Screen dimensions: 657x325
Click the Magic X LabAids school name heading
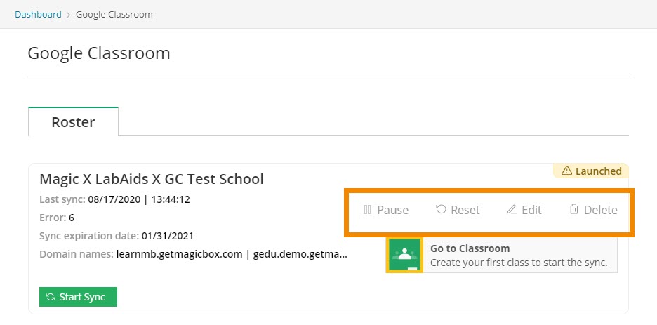[151, 179]
